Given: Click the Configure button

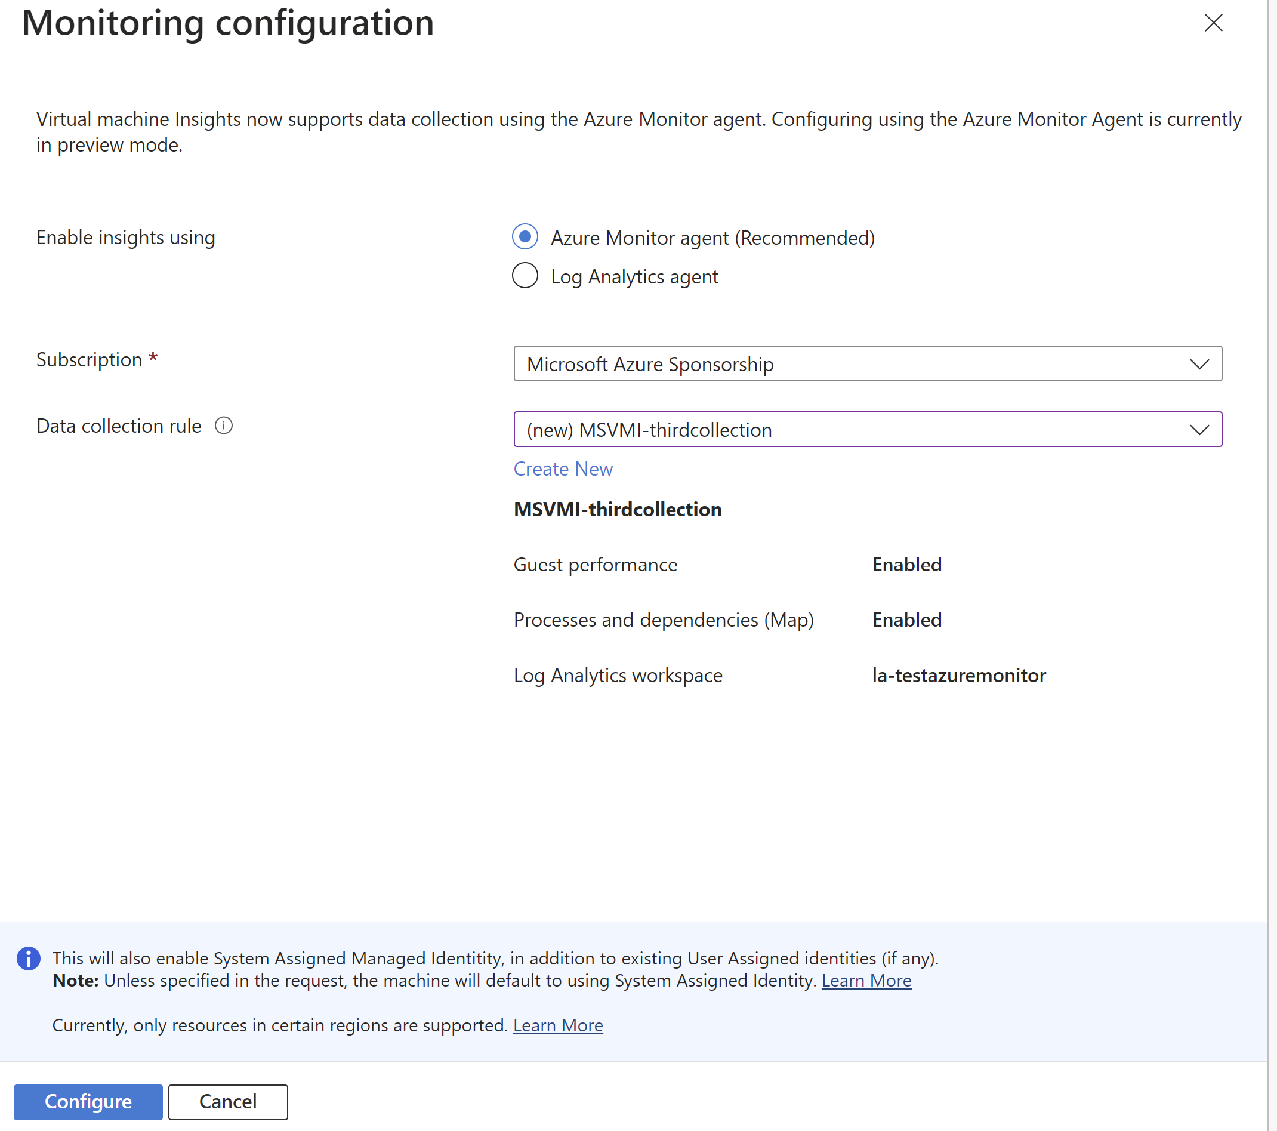Looking at the screenshot, I should point(88,1102).
